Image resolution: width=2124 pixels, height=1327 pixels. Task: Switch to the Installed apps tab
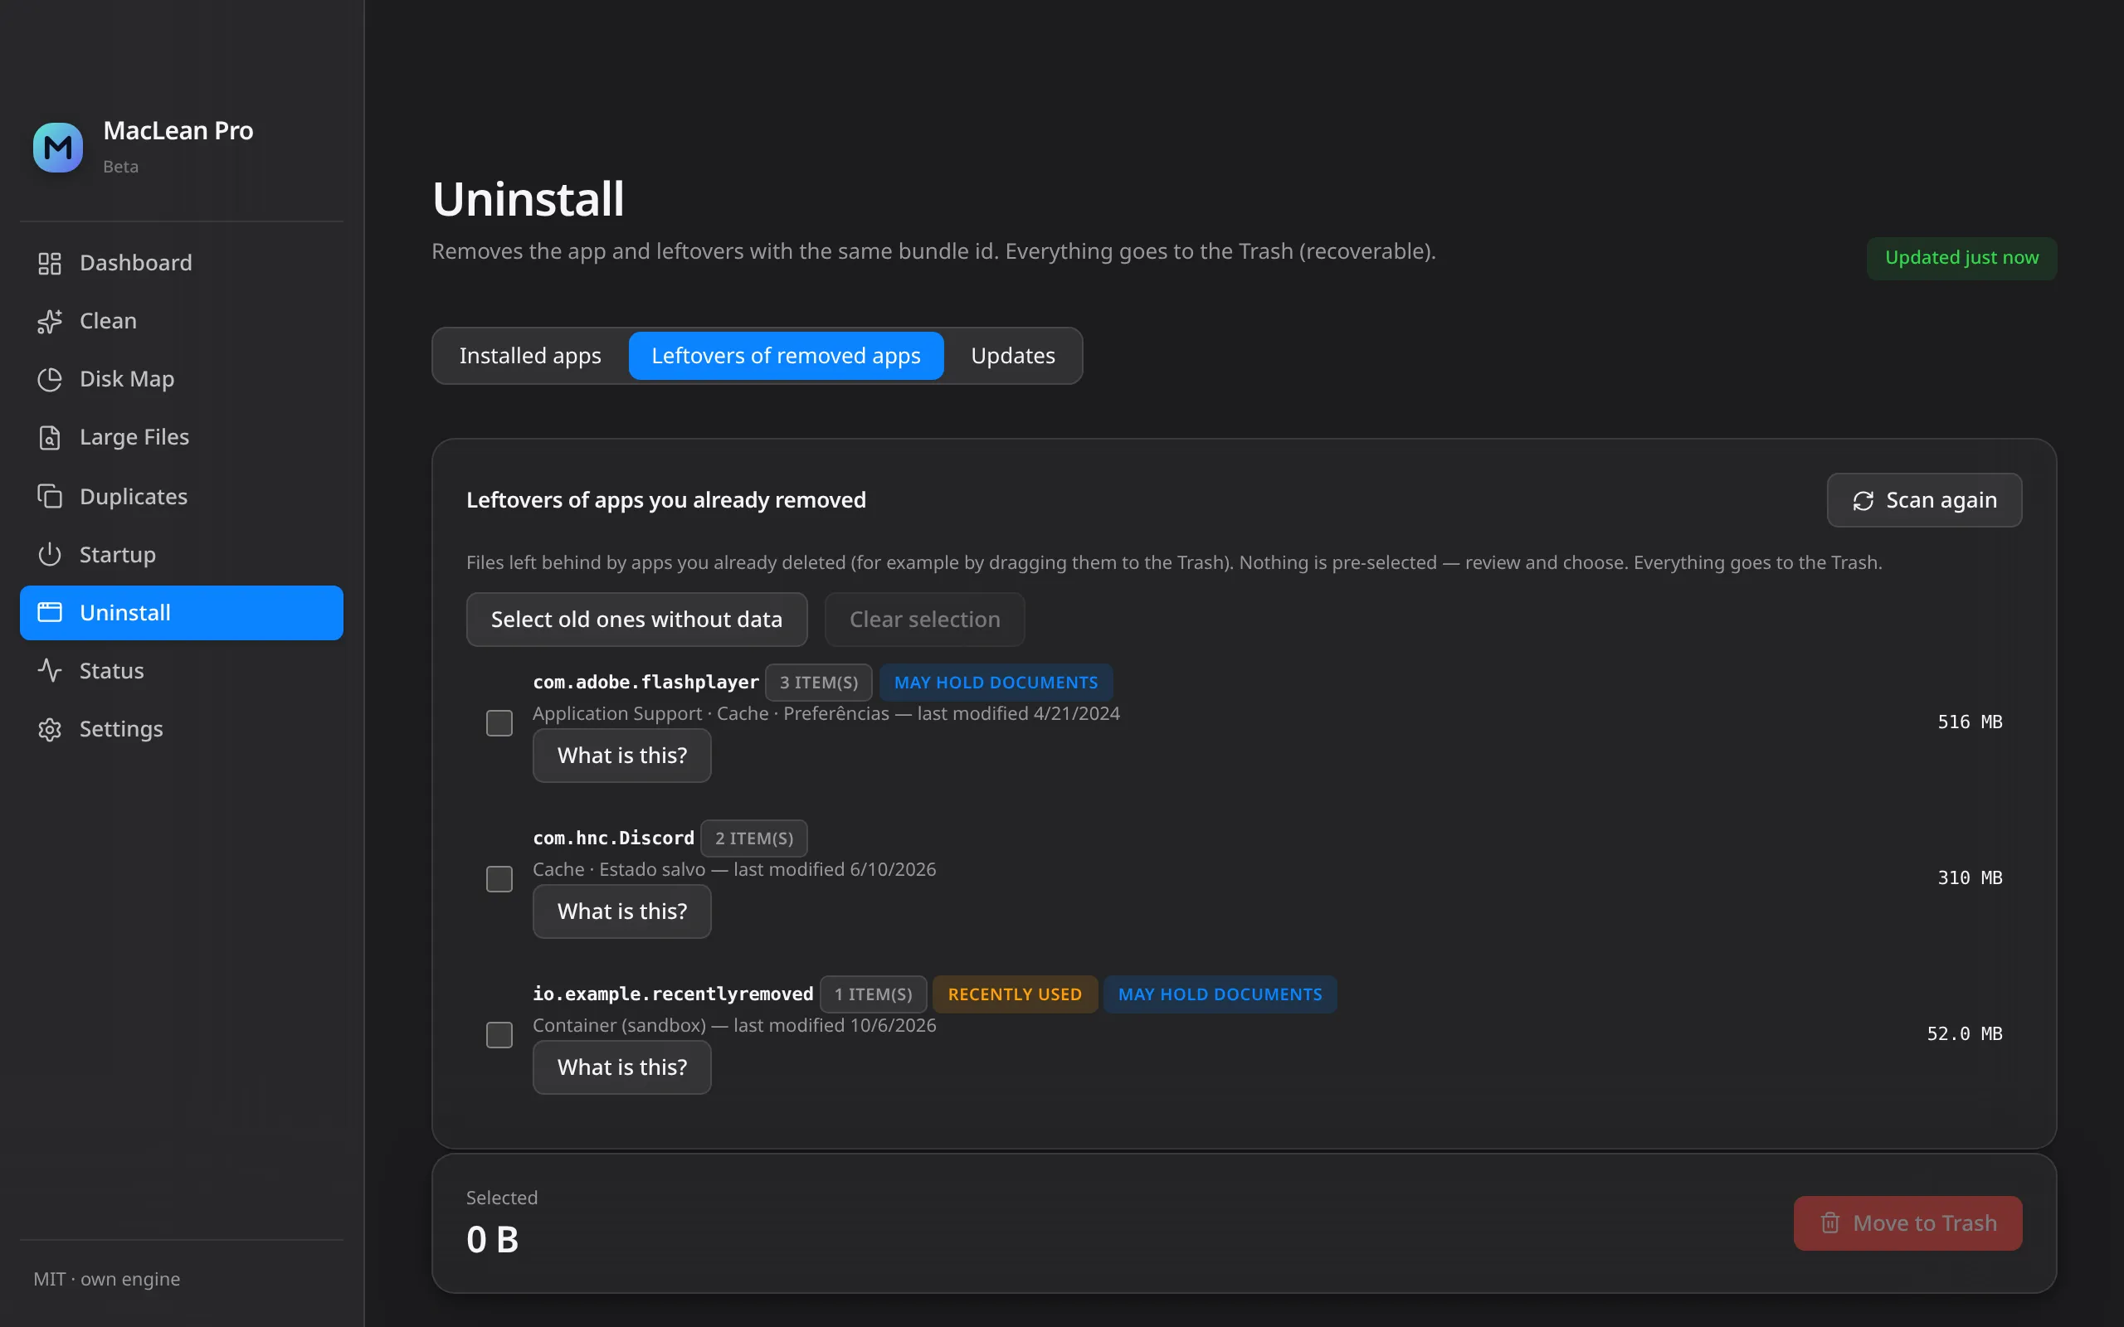[530, 356]
